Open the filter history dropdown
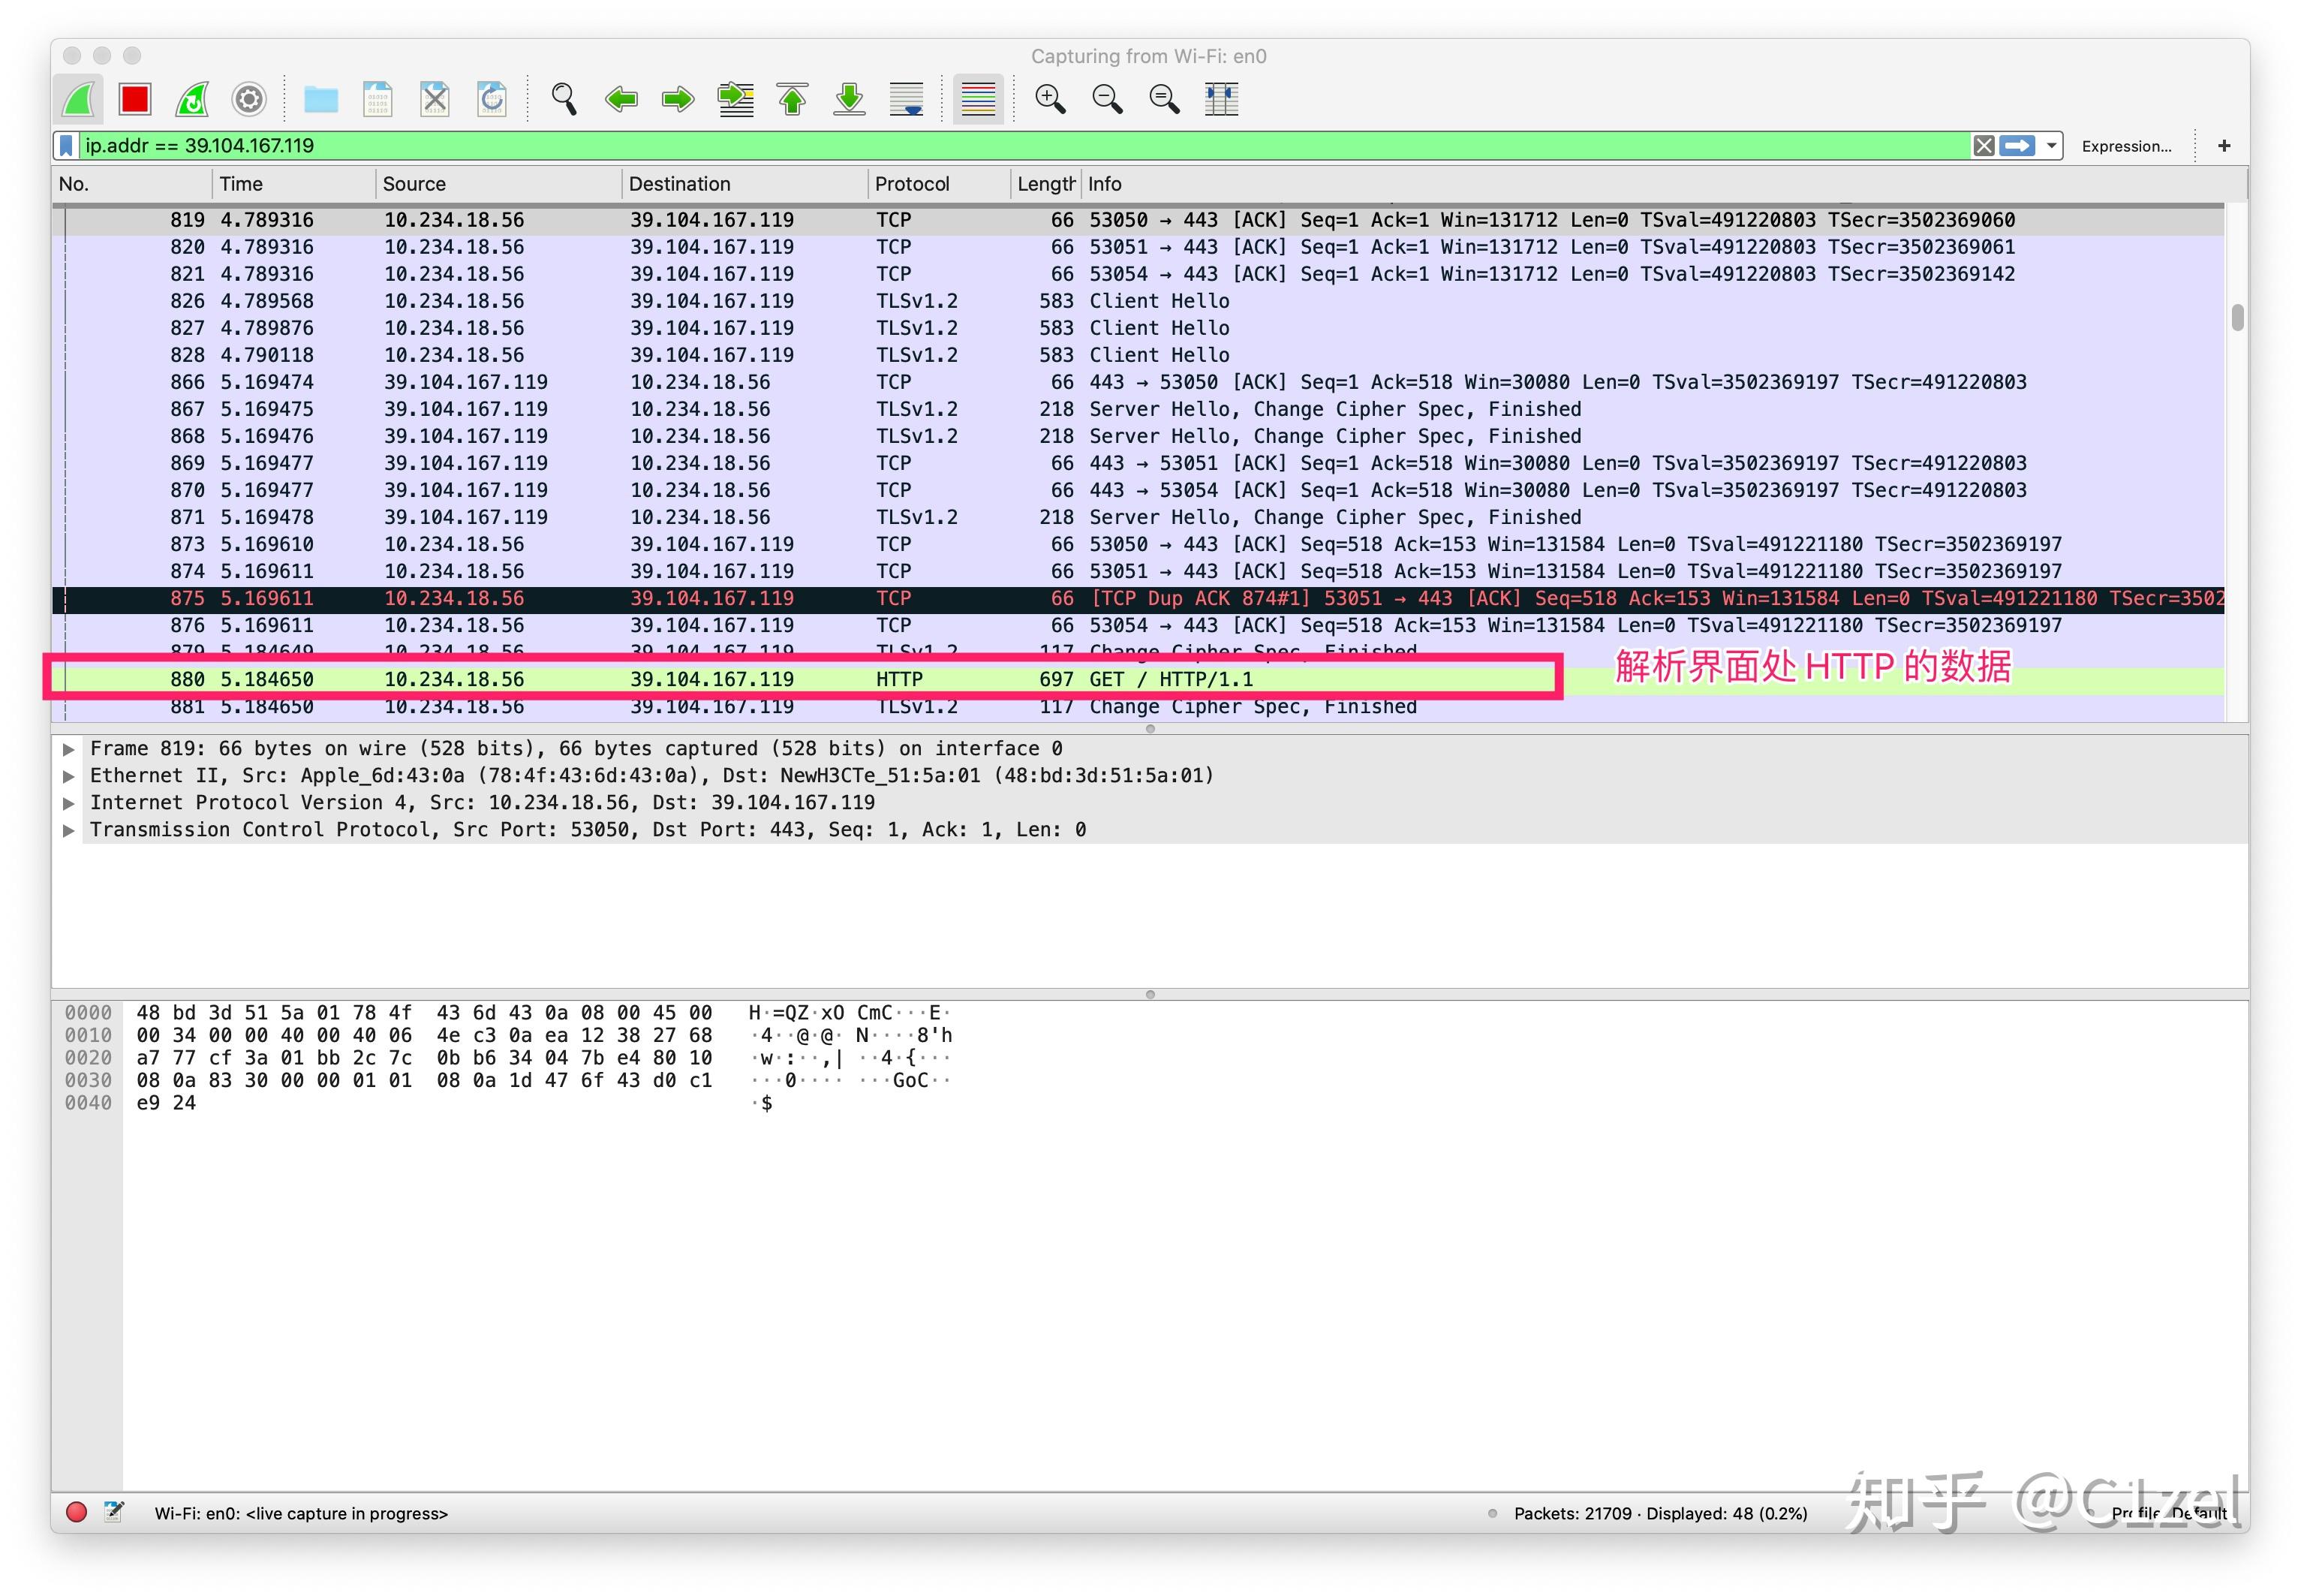2301x1596 pixels. 2050,145
